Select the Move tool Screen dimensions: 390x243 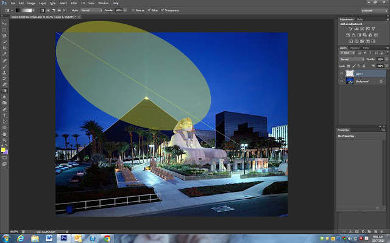(4, 24)
